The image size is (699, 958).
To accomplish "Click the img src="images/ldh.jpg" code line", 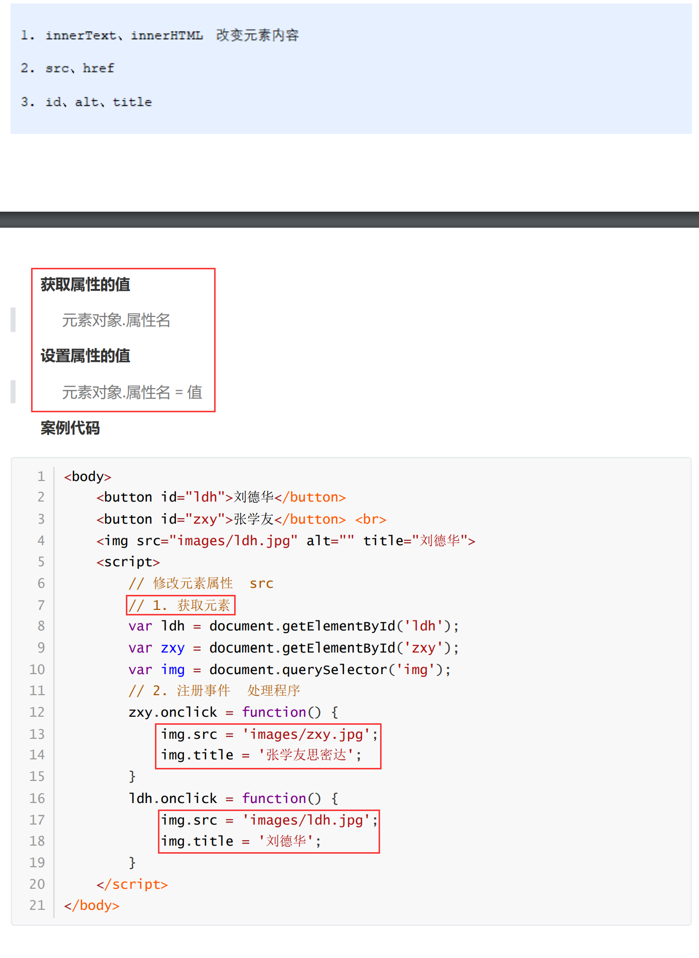I will coord(286,541).
